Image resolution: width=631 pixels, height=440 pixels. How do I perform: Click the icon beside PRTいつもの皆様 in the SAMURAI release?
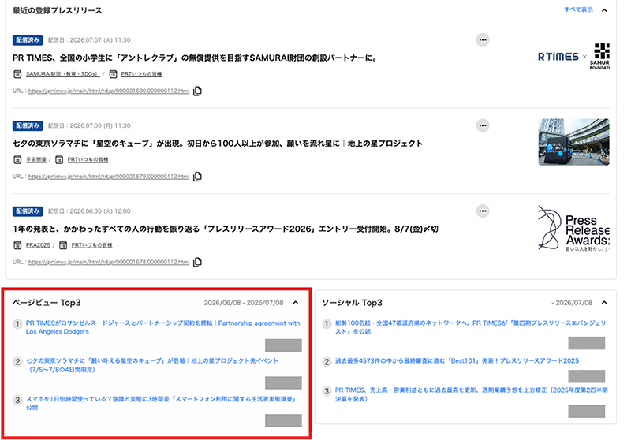[x=113, y=74]
